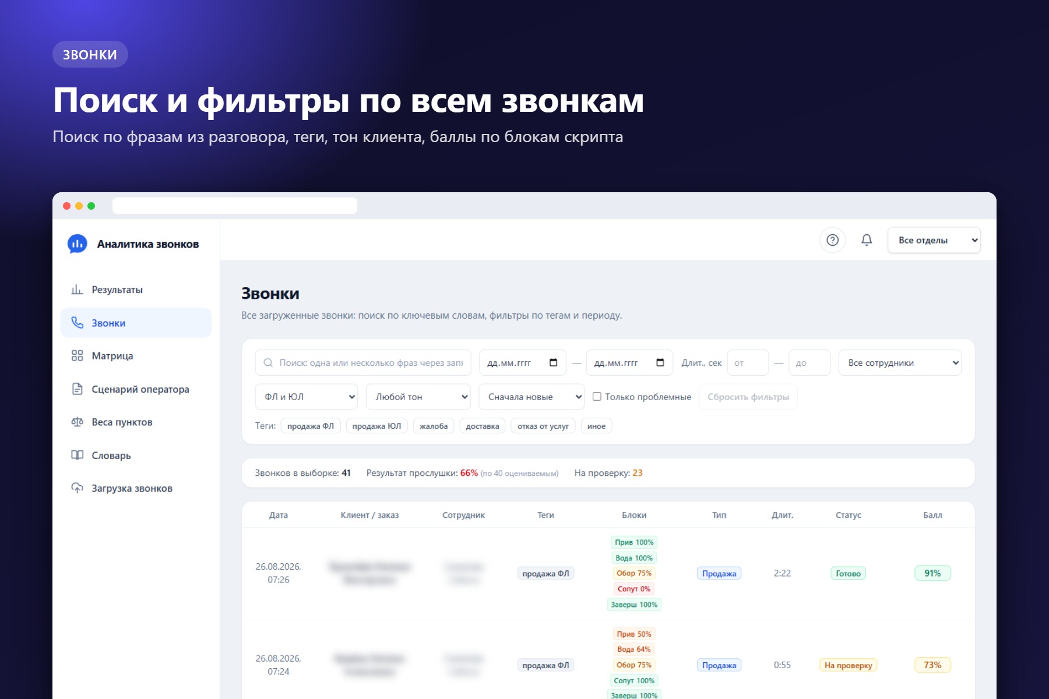Click the Сбросить фильтры button
This screenshot has width=1049, height=699.
tap(748, 397)
